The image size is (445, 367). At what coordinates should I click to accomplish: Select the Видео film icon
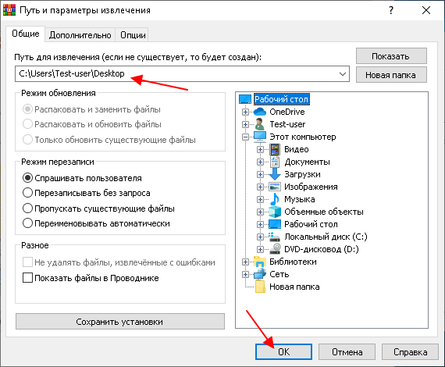pyautogui.click(x=275, y=149)
